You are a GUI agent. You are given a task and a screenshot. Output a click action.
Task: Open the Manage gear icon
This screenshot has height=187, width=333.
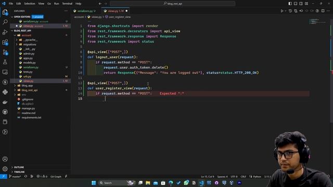pos(5,169)
